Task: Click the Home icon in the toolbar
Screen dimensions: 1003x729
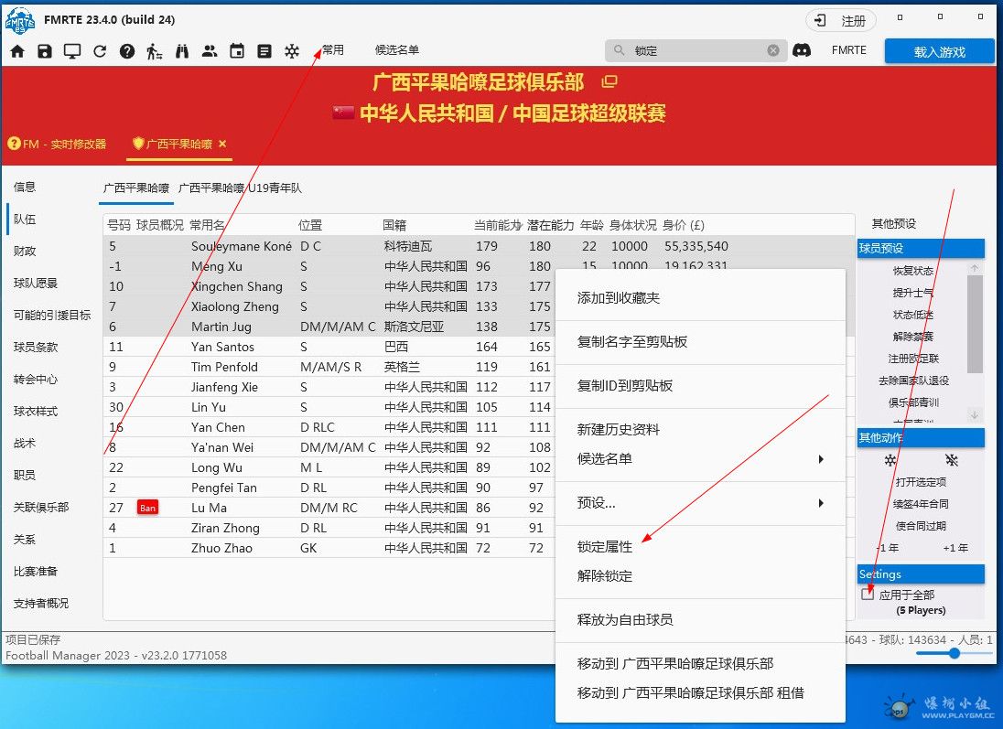Action: (x=17, y=51)
